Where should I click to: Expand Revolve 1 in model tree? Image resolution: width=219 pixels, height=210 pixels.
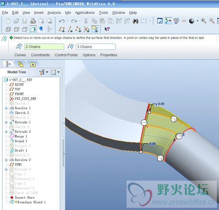[6, 108]
